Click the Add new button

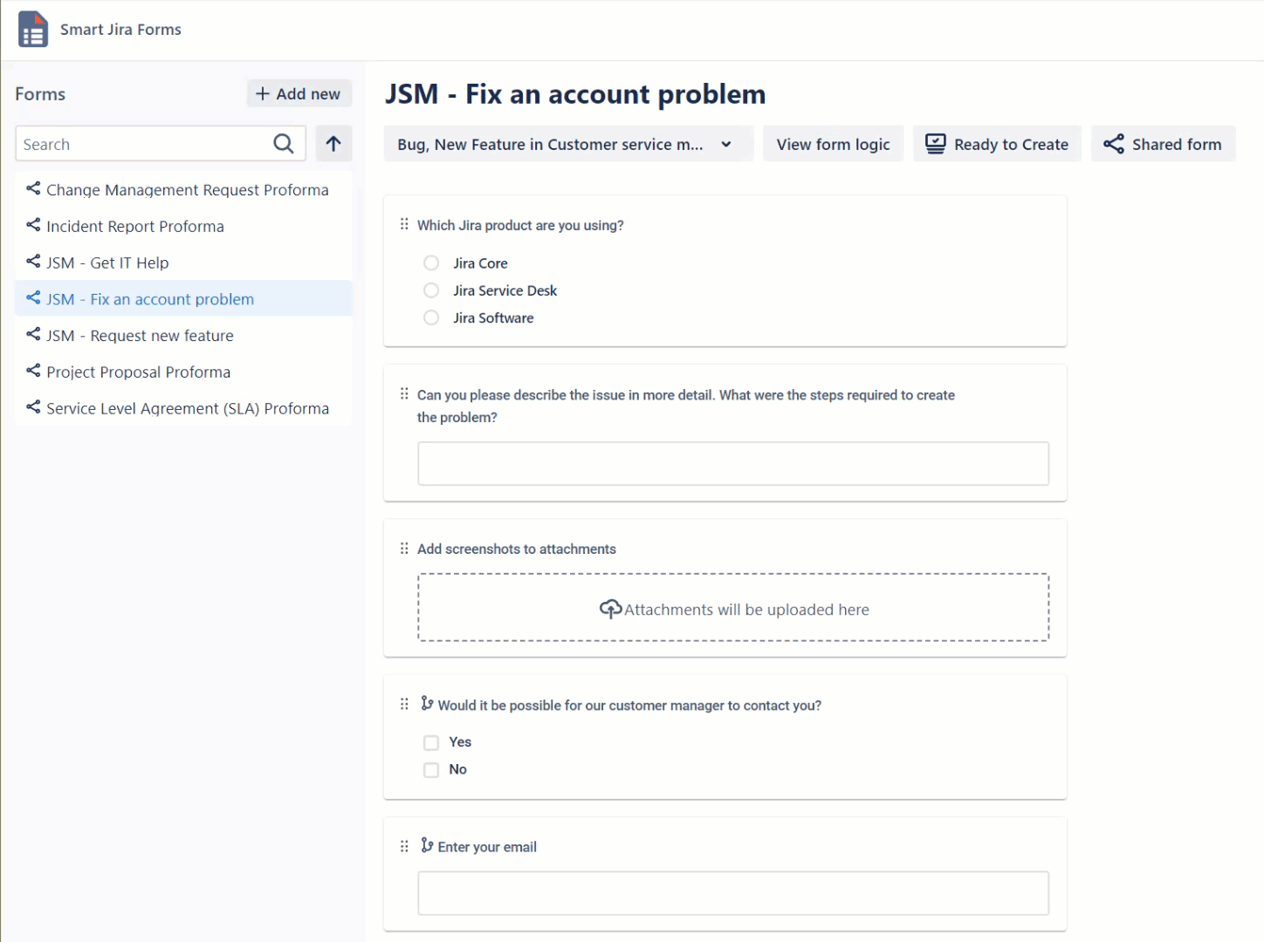tap(299, 93)
